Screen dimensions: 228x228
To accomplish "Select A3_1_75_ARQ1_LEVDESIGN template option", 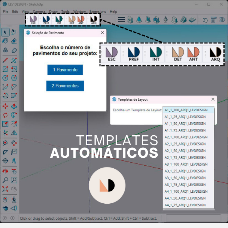I will pos(188,185).
